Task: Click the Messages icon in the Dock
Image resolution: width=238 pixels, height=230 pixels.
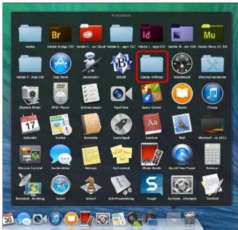Action: pyautogui.click(x=24, y=219)
